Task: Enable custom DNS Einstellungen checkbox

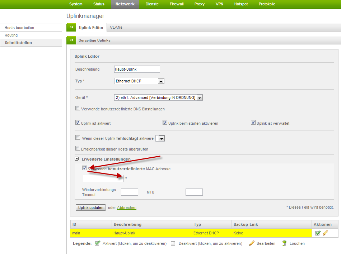Action: point(78,108)
